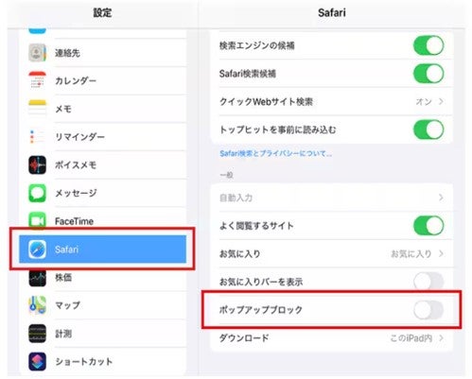Open the リマインダー reminders icon

click(37, 137)
